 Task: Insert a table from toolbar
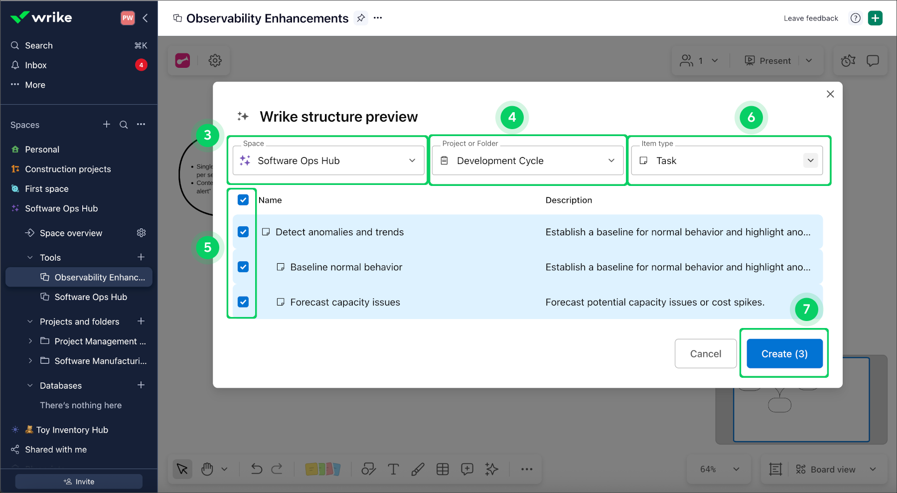click(x=443, y=469)
